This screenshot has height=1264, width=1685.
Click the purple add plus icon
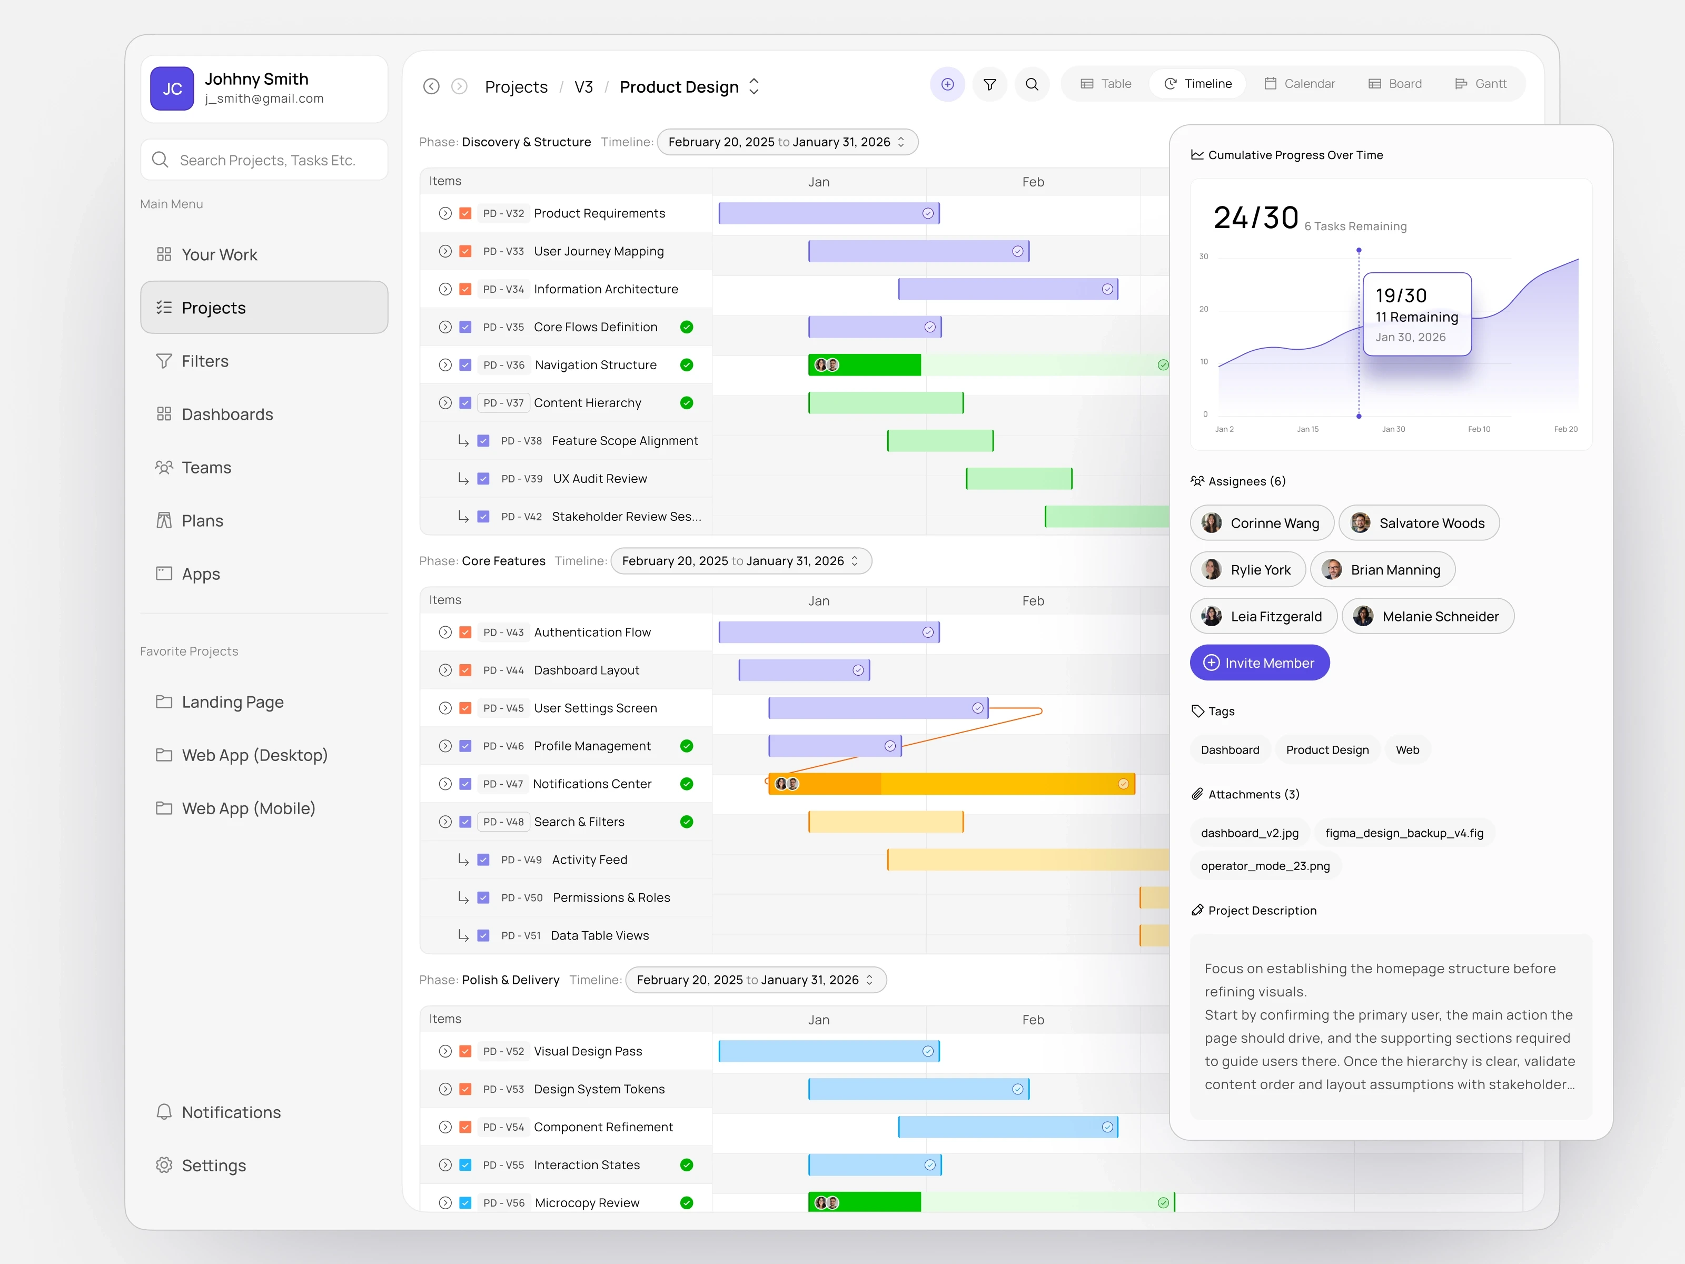pyautogui.click(x=947, y=85)
